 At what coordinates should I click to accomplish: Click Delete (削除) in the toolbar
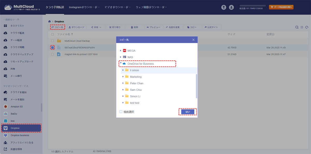[x=135, y=27]
